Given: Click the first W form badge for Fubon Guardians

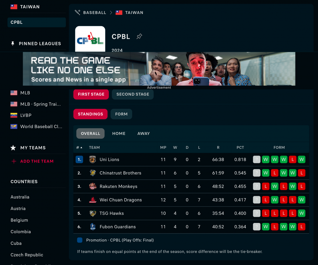Looking at the screenshot, I should tap(266, 227).
